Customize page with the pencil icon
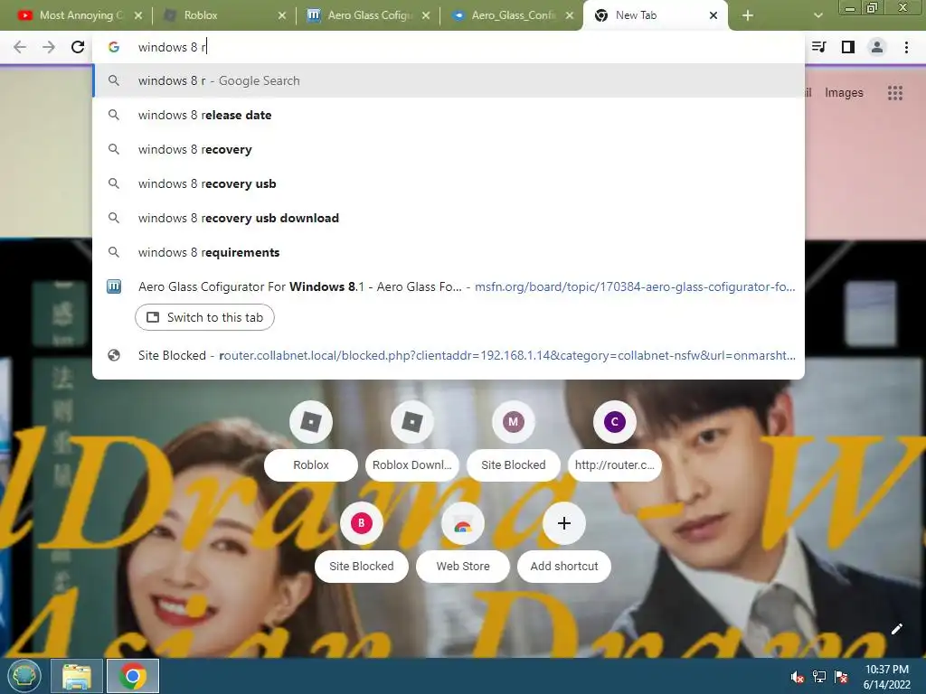 [896, 629]
